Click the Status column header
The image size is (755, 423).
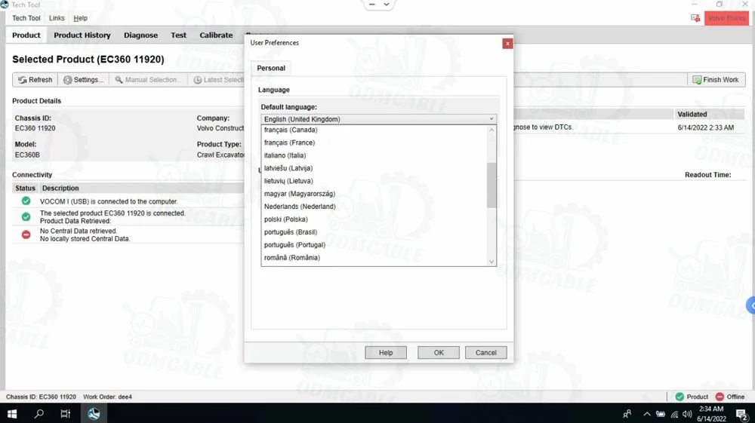(x=25, y=188)
